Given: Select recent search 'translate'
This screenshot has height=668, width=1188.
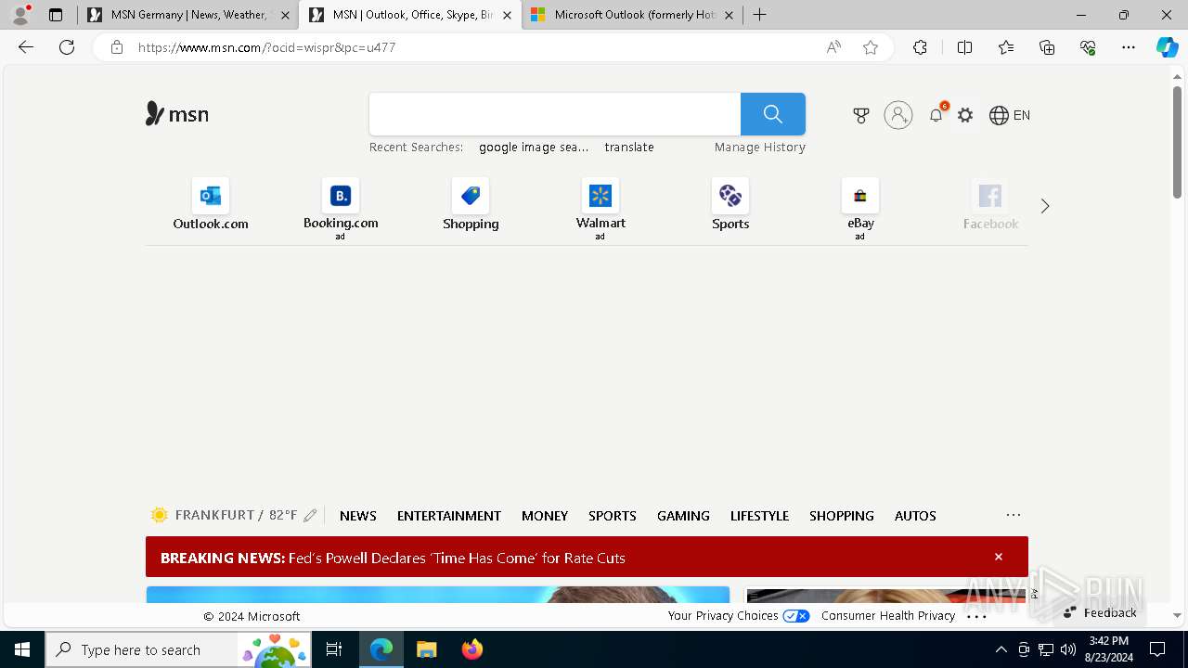Looking at the screenshot, I should (x=629, y=147).
